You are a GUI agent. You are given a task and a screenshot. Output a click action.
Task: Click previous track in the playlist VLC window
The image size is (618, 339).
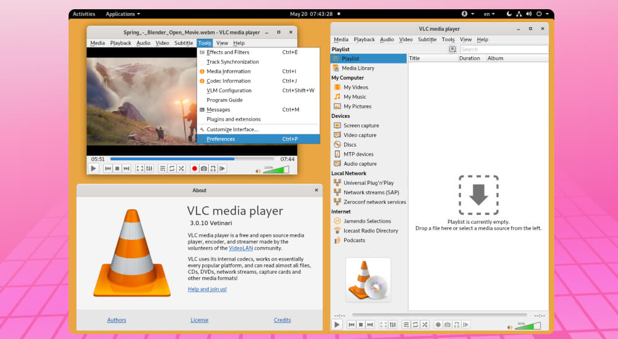pyautogui.click(x=351, y=324)
